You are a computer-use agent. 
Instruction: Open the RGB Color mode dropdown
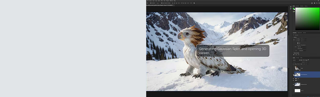302,47
